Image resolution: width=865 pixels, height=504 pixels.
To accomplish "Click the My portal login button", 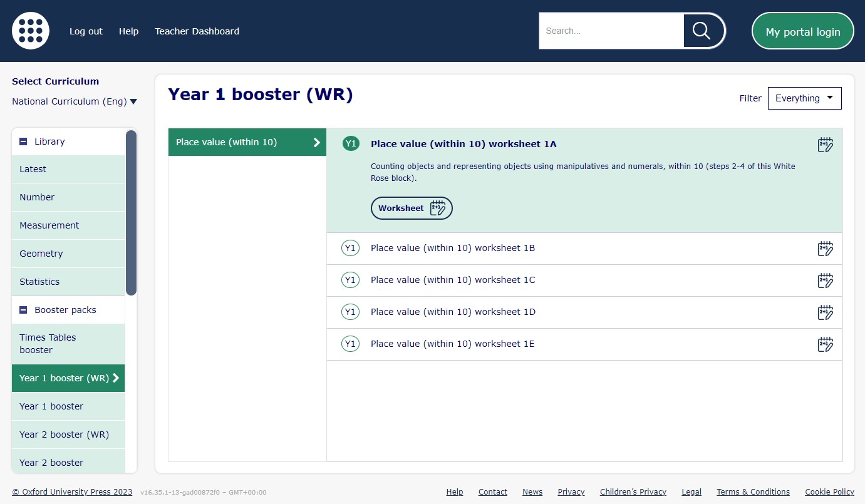I will click(x=803, y=31).
